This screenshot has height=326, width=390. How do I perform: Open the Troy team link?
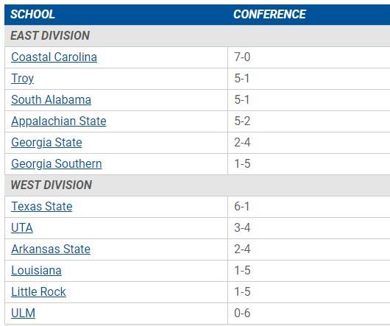click(22, 79)
